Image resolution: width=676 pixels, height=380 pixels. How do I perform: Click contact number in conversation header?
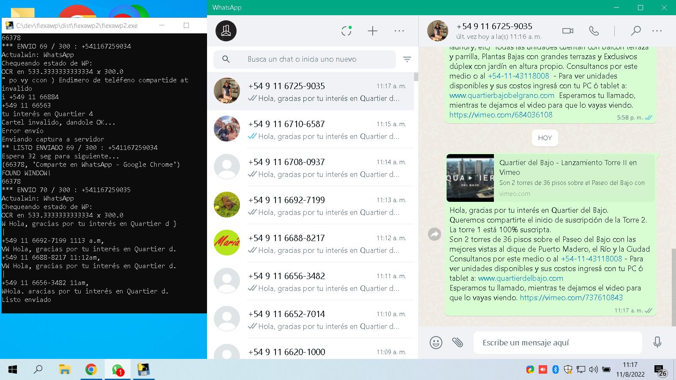click(x=494, y=26)
